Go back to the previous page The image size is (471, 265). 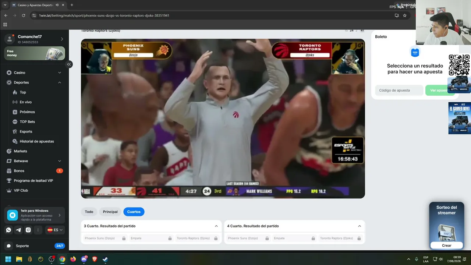pos(6,15)
